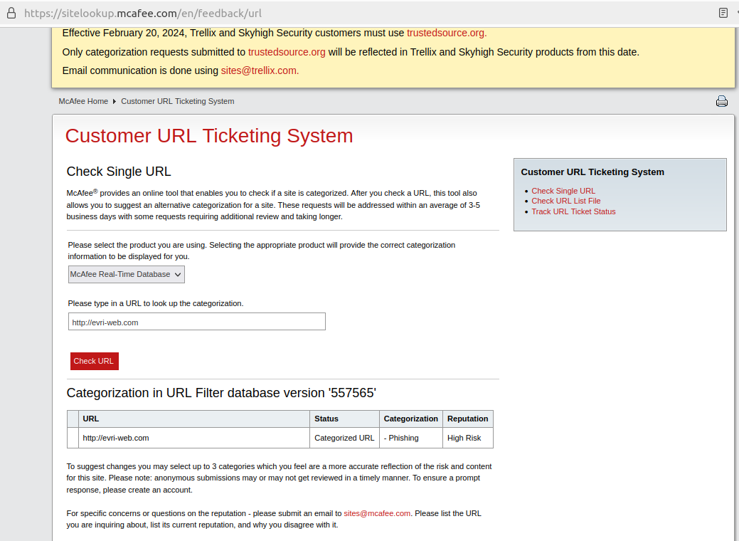Focus the URL lookup input field
The image size is (739, 541).
[196, 322]
